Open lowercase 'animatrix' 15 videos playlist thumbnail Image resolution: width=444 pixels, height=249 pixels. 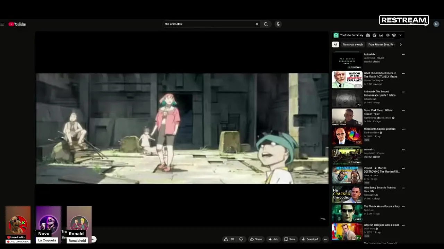(x=347, y=155)
